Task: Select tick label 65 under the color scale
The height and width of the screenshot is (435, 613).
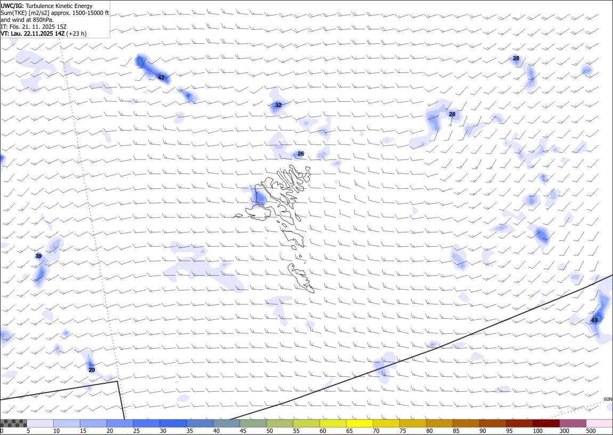Action: pos(350,431)
